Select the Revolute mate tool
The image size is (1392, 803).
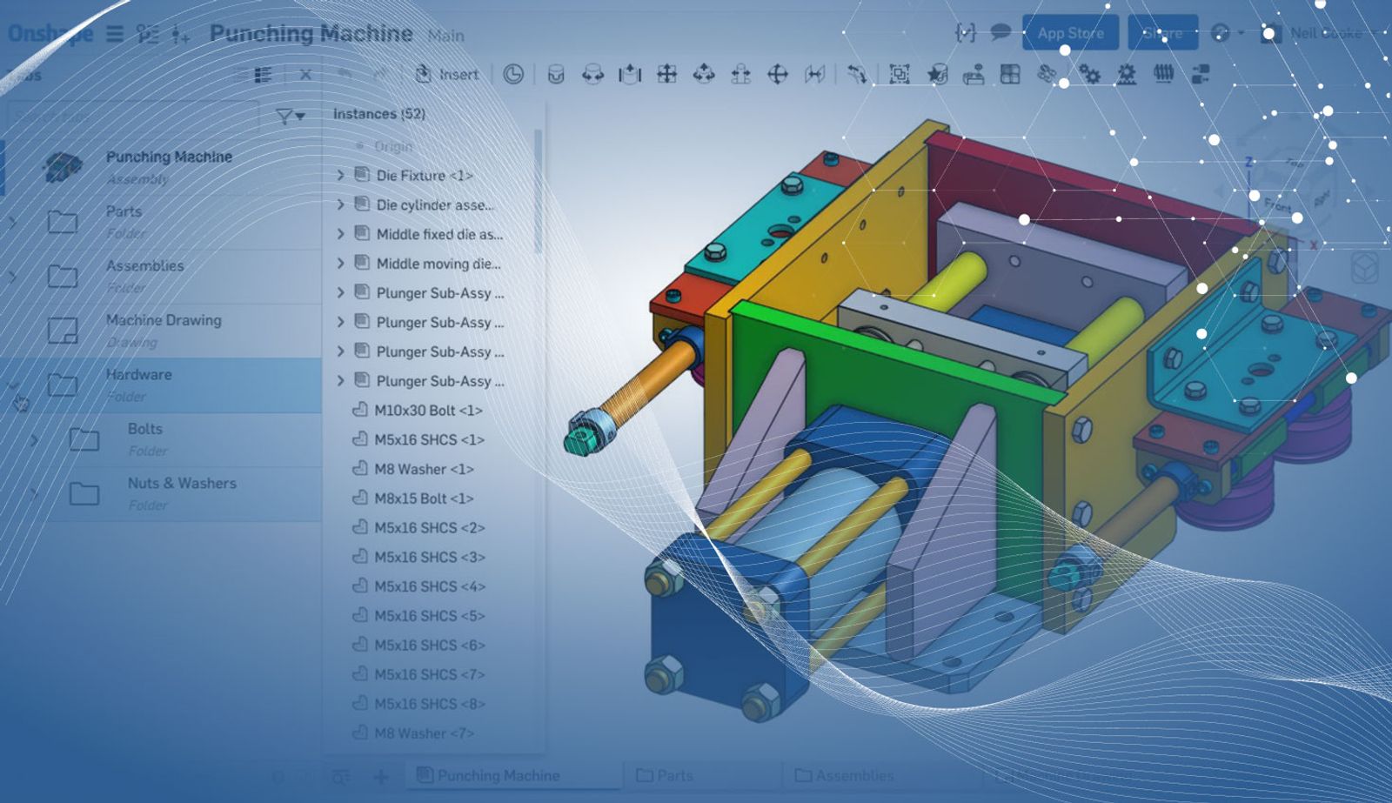pos(592,75)
